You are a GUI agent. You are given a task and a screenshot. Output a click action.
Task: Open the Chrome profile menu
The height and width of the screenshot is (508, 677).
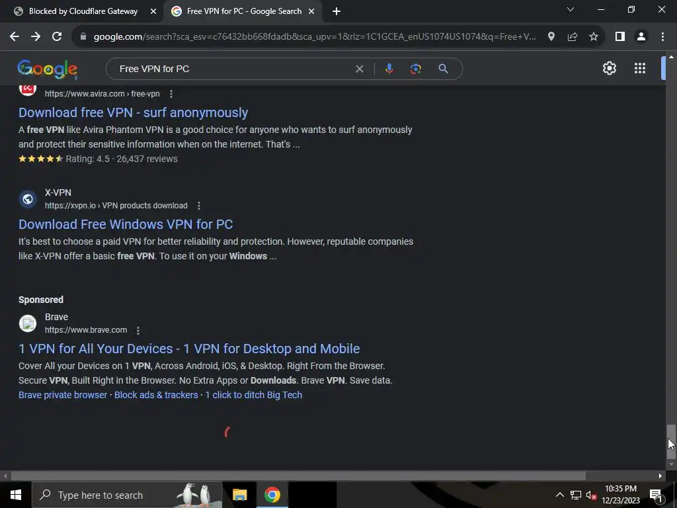pyautogui.click(x=641, y=37)
